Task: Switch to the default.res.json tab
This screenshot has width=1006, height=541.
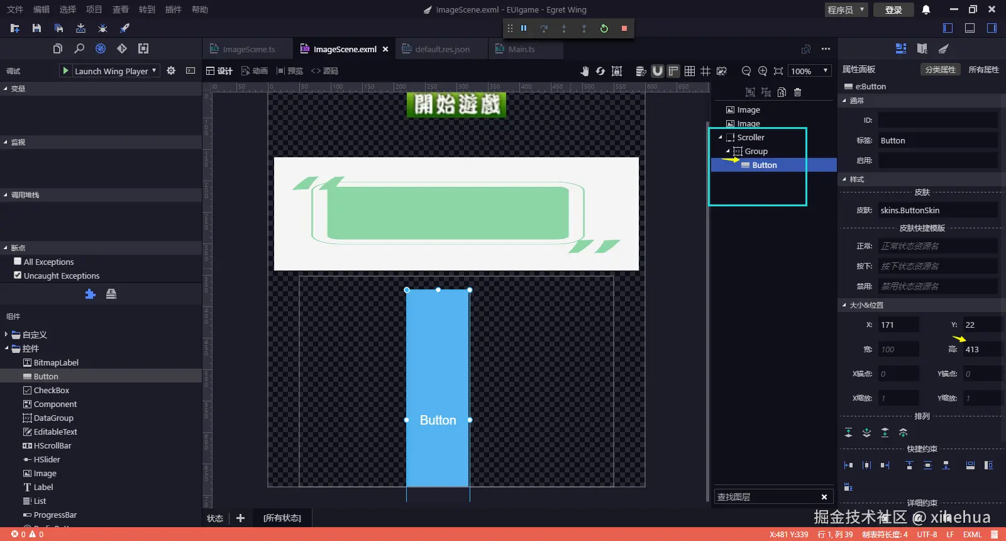Action: click(441, 49)
